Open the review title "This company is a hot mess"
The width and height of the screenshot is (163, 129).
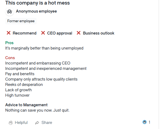tap(37, 3)
